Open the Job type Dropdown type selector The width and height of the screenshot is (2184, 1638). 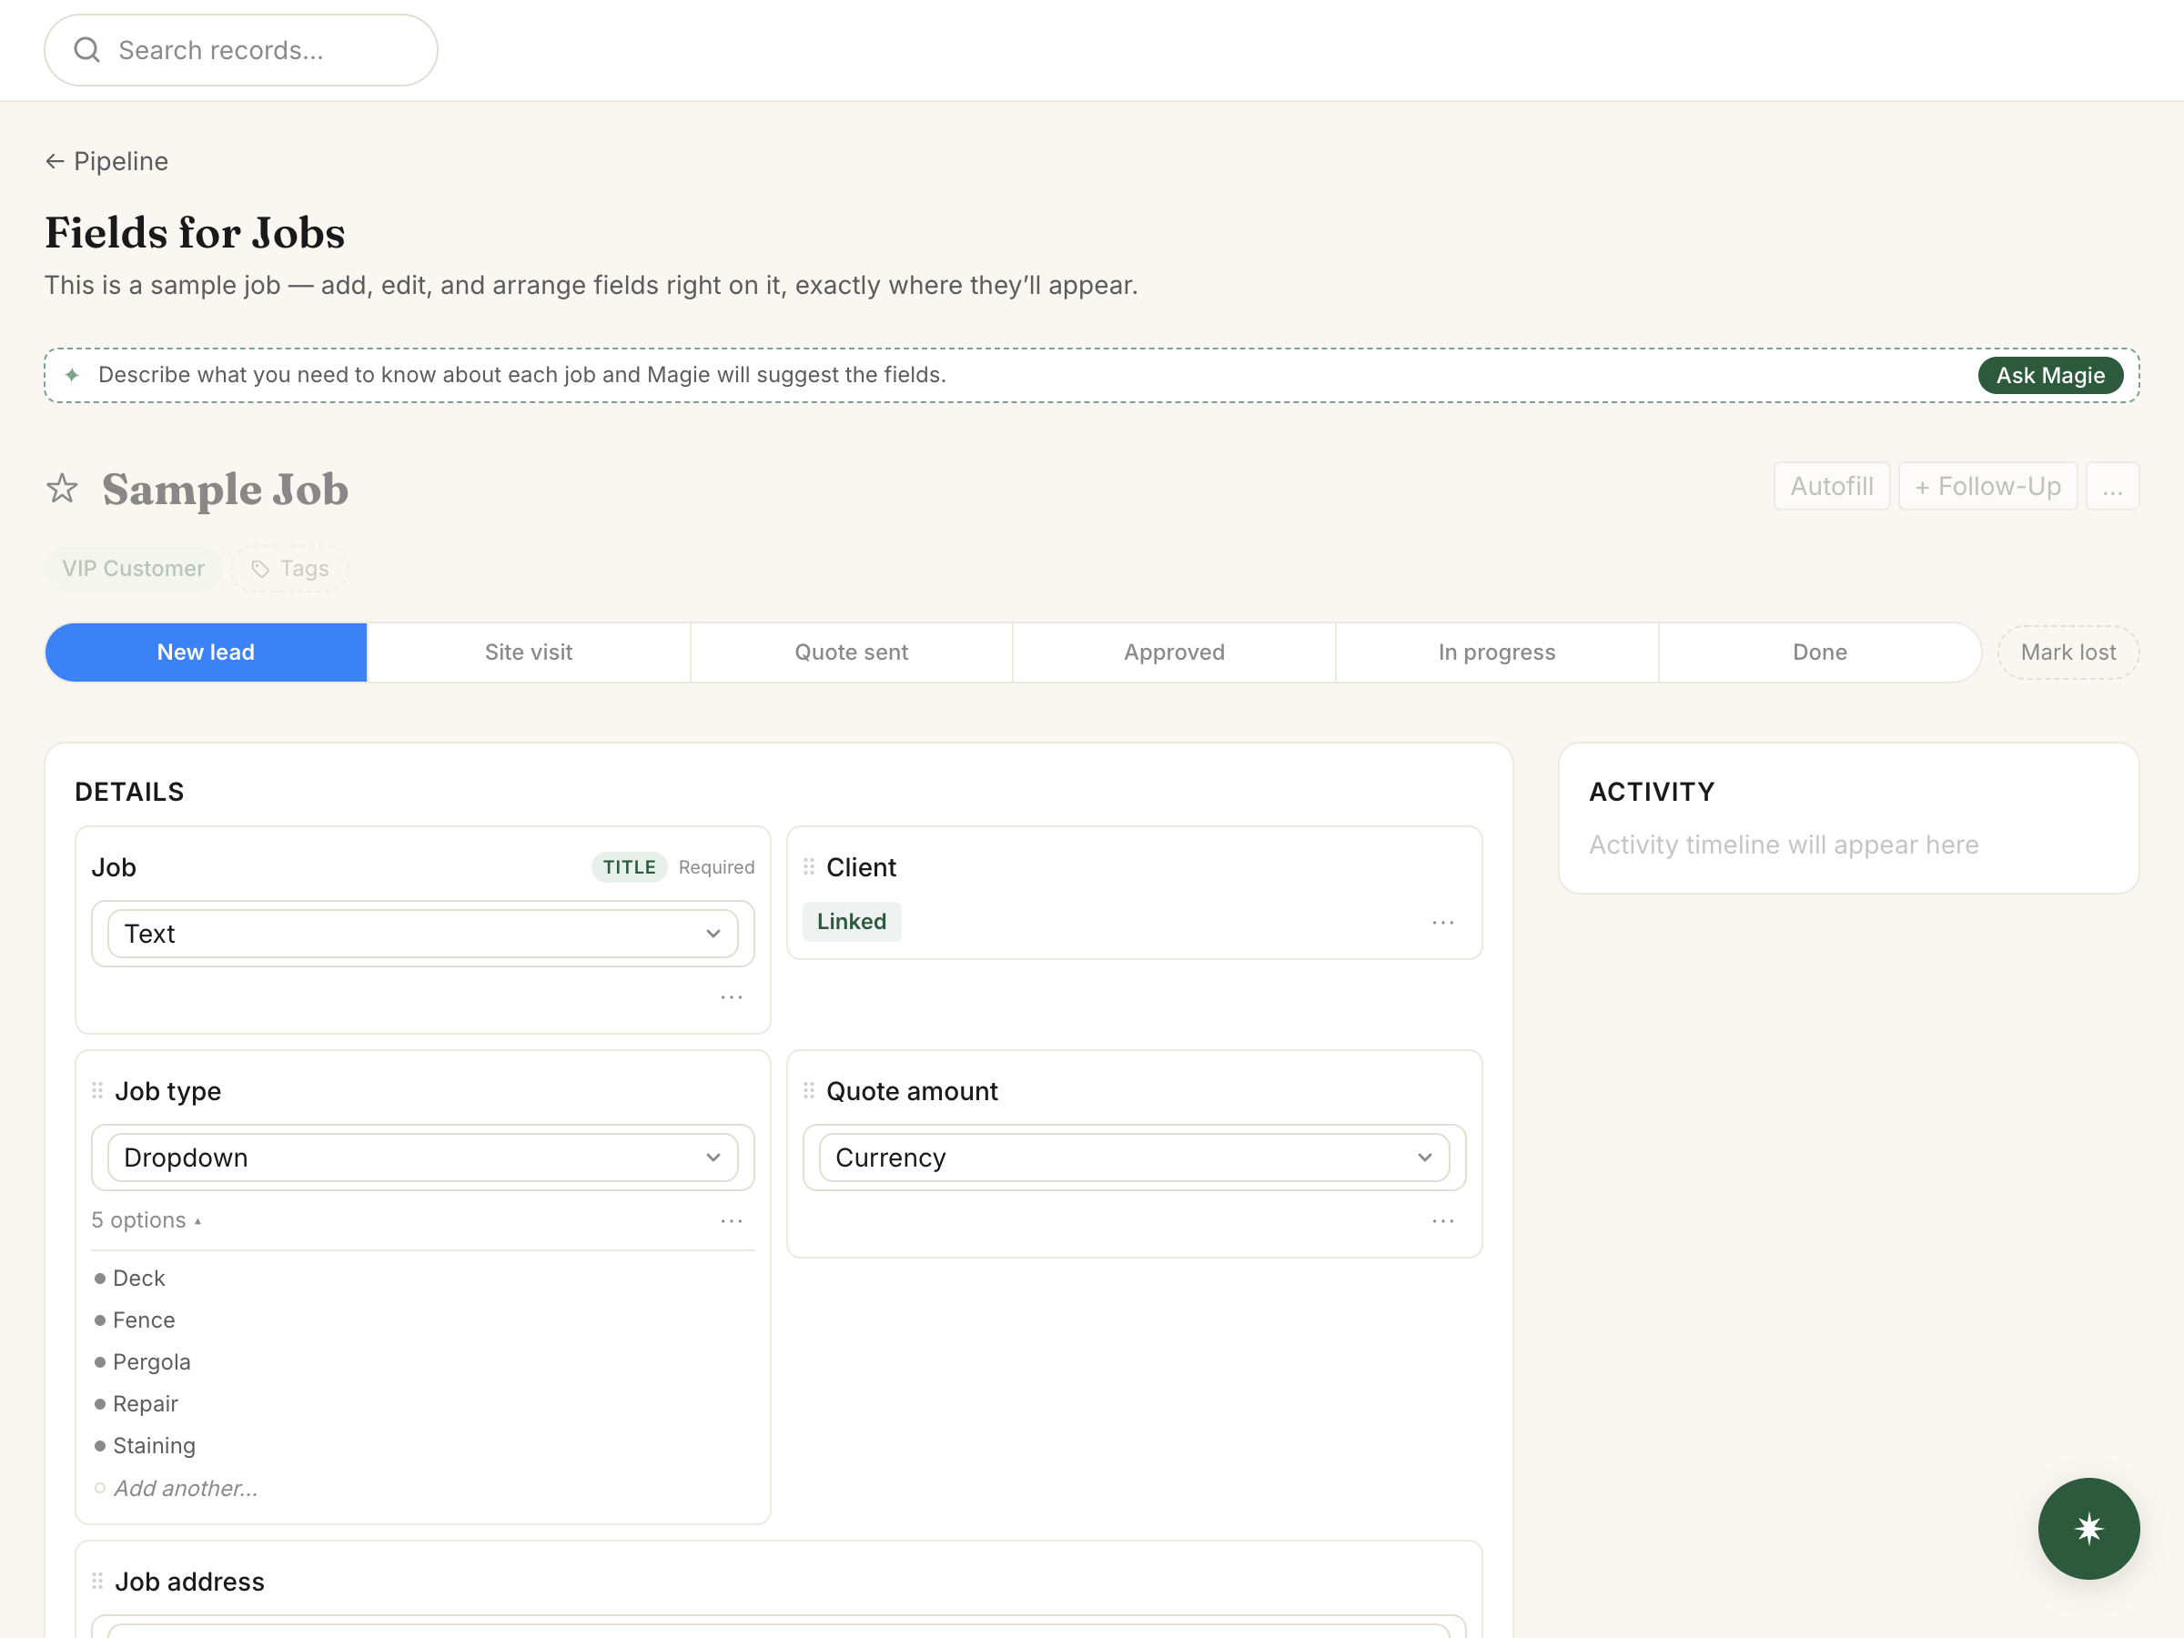coord(422,1158)
